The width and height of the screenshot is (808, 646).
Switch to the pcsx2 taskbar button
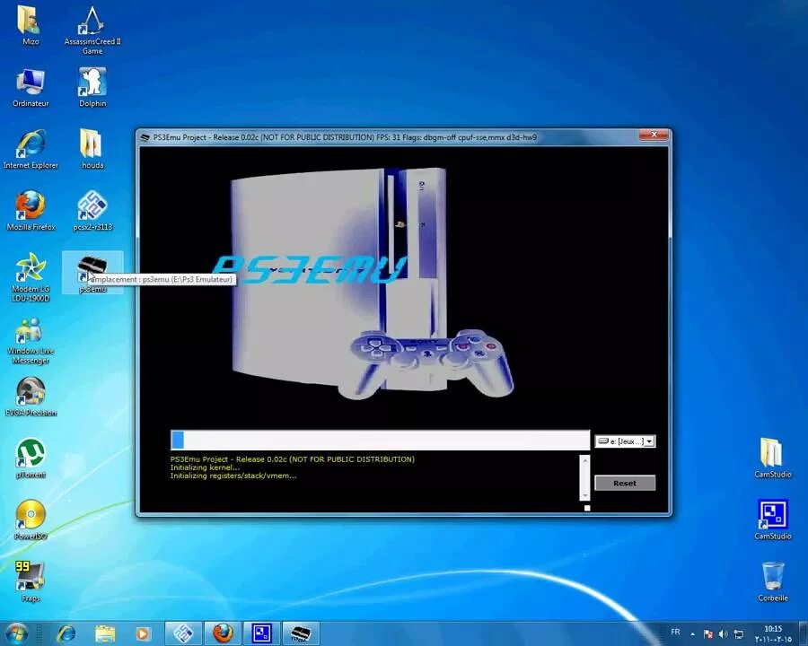click(x=183, y=633)
